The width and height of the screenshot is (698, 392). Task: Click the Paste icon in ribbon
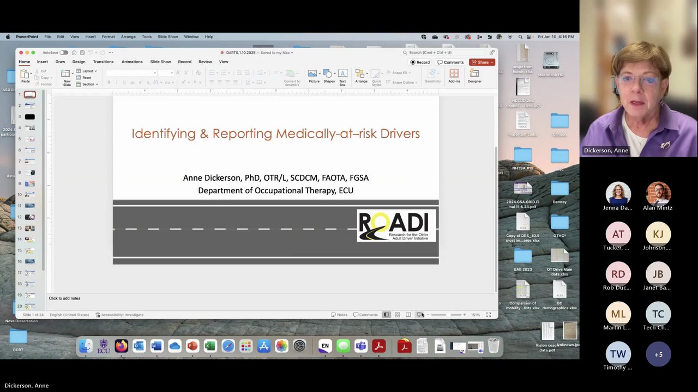click(25, 73)
